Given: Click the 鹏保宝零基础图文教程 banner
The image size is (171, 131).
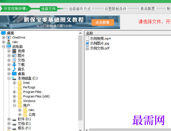Looking at the screenshot, I should pyautogui.click(x=60, y=22).
